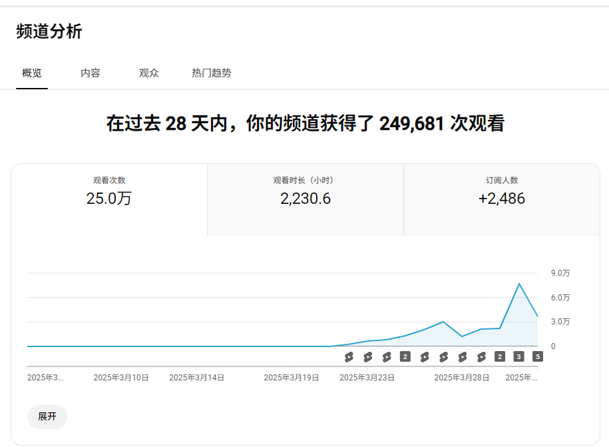609x447 pixels.
Task: Click the leftmost Shorts marker under chart
Action: (x=349, y=357)
